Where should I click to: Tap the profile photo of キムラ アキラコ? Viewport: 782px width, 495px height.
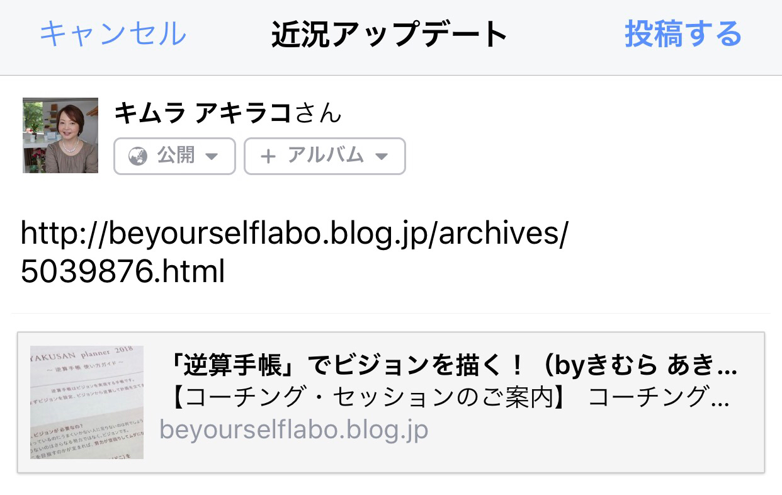coord(60,135)
